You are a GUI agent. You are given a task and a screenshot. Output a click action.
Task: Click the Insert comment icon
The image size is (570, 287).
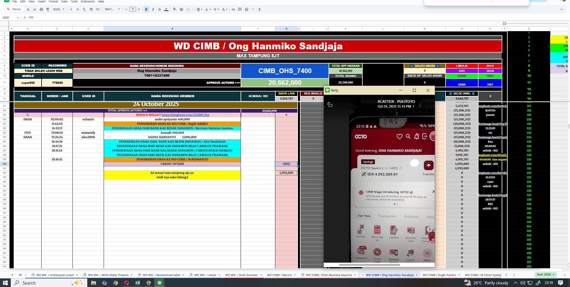(240, 10)
